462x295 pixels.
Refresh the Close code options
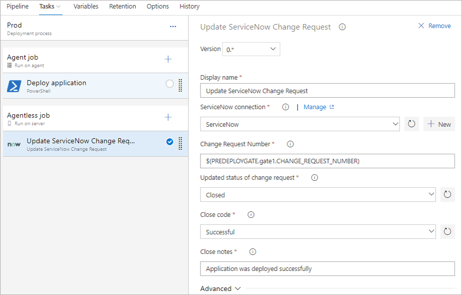447,232
